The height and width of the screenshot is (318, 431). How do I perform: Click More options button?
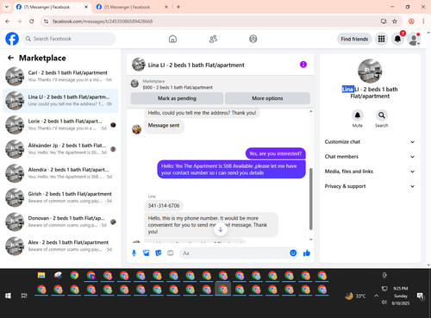coord(267,98)
